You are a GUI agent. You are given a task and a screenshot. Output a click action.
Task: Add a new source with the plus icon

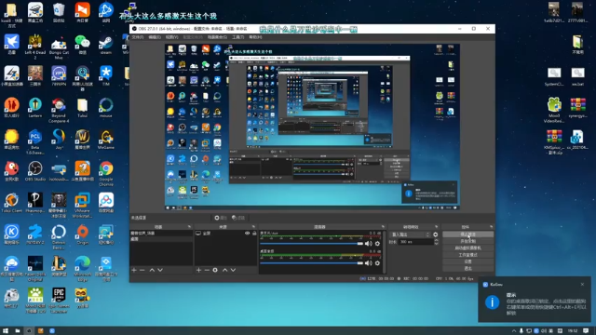(198, 270)
